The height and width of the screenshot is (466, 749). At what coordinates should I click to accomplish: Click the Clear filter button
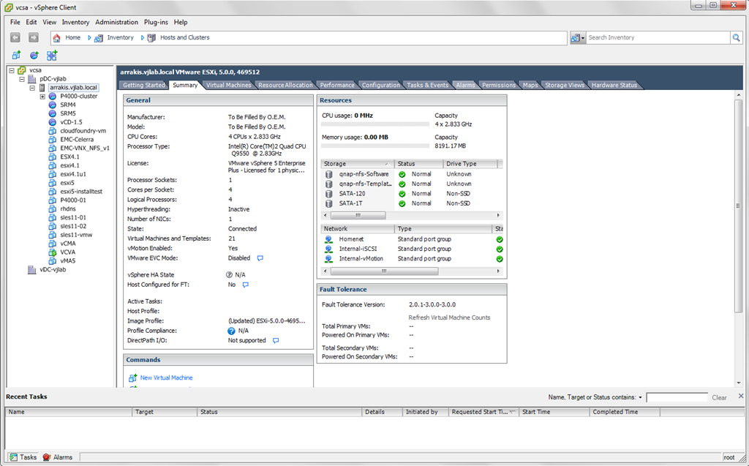click(719, 398)
